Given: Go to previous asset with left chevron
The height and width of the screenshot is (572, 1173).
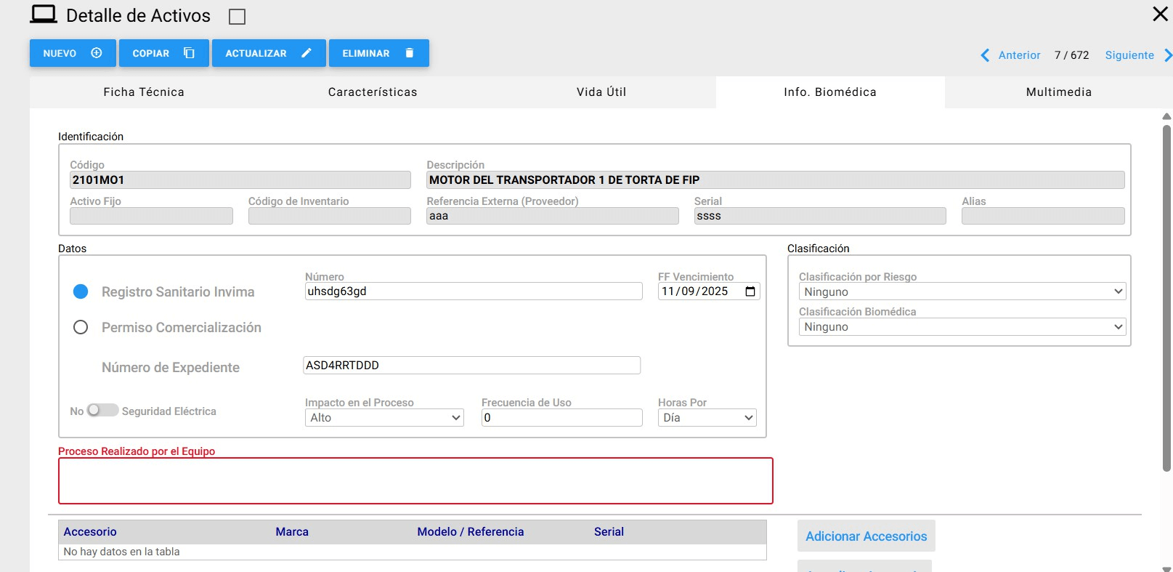Looking at the screenshot, I should (985, 55).
